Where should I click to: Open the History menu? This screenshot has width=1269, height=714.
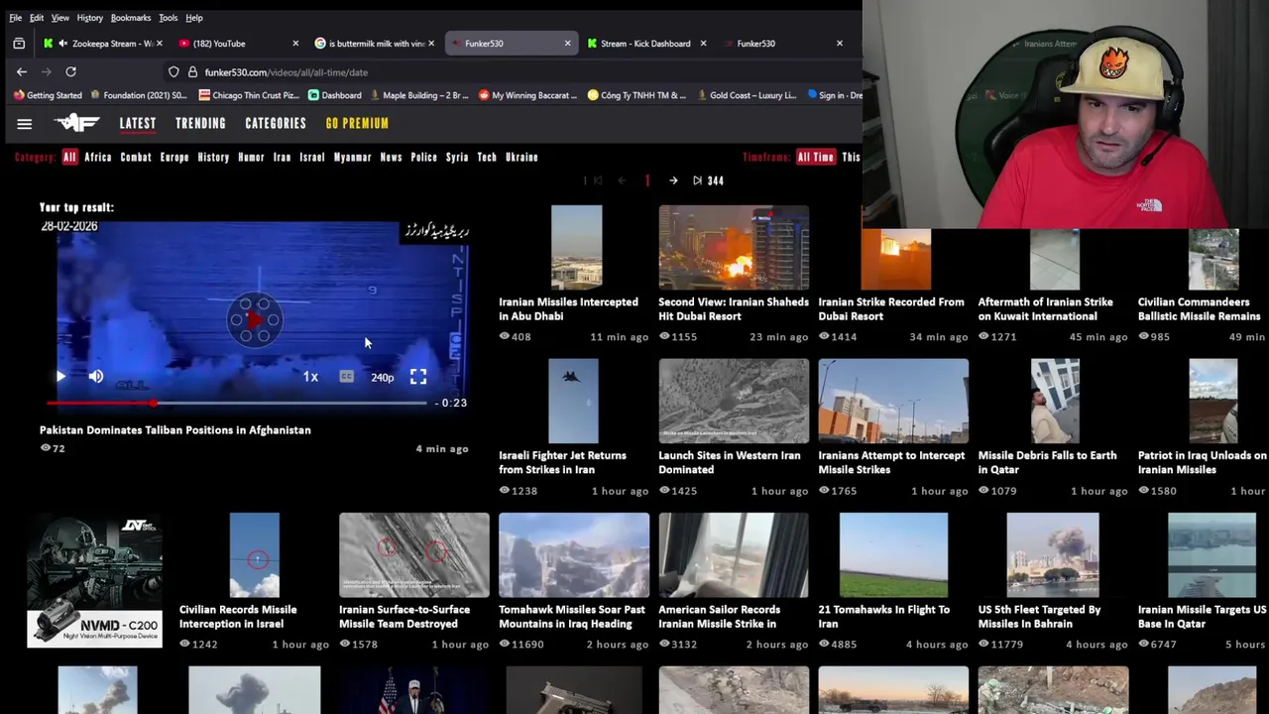click(89, 18)
